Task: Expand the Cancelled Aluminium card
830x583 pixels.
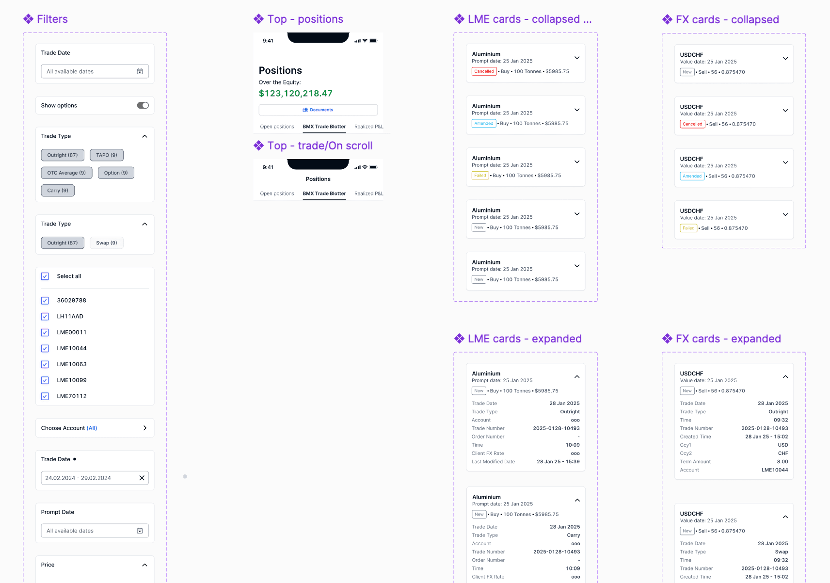Action: coord(577,58)
